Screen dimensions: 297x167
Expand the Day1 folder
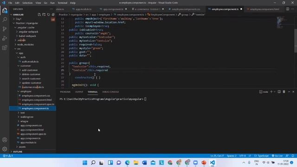coord(19,19)
